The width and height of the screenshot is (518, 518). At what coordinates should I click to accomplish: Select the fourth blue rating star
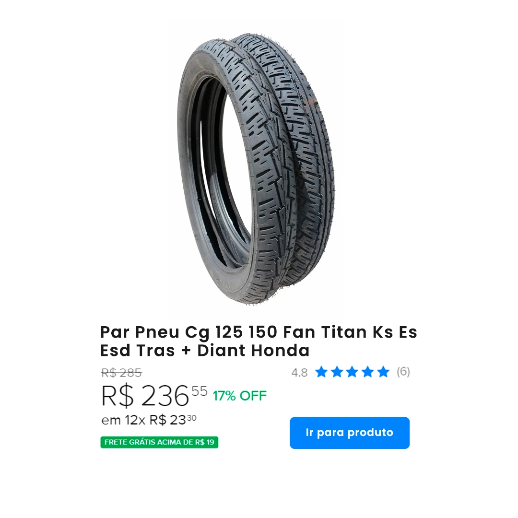point(368,372)
